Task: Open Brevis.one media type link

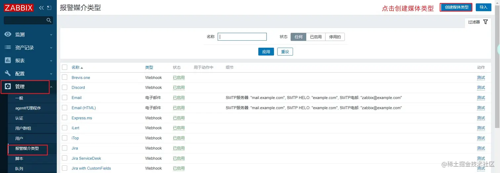Action: [81, 77]
